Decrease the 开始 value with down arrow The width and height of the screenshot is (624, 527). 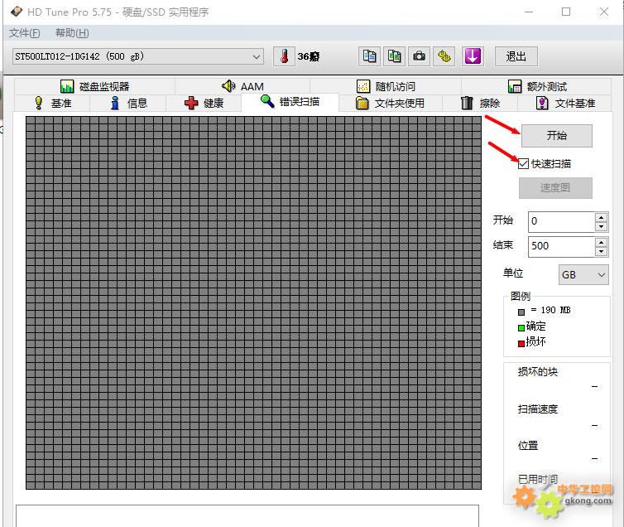(601, 227)
